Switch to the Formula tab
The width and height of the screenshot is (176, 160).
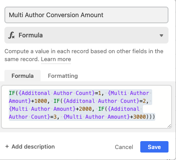tap(22, 76)
